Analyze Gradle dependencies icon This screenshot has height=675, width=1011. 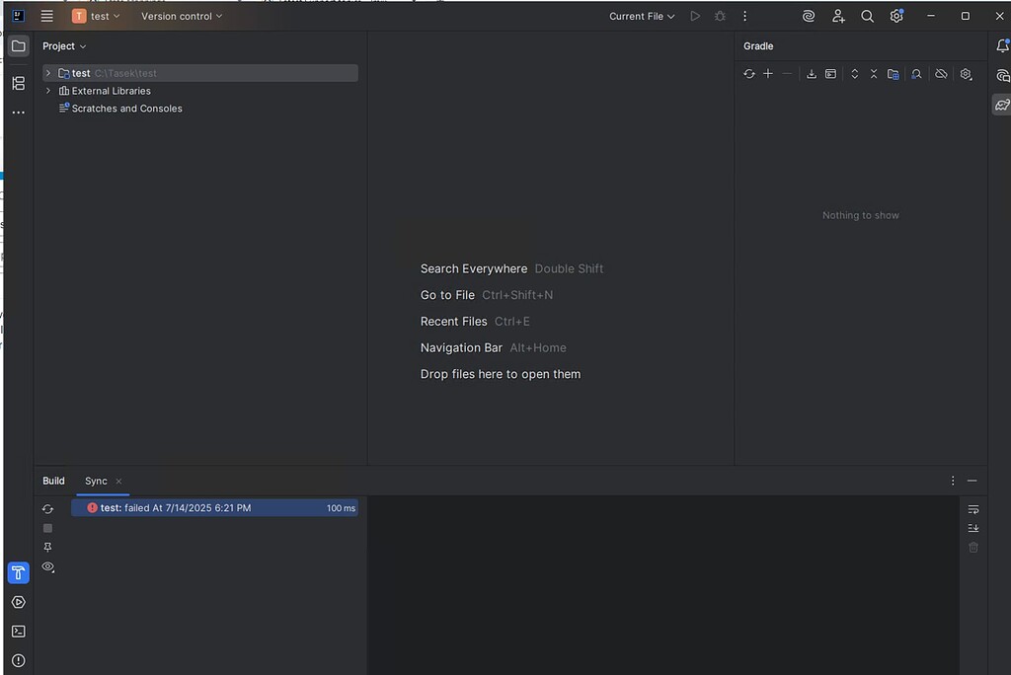point(916,74)
